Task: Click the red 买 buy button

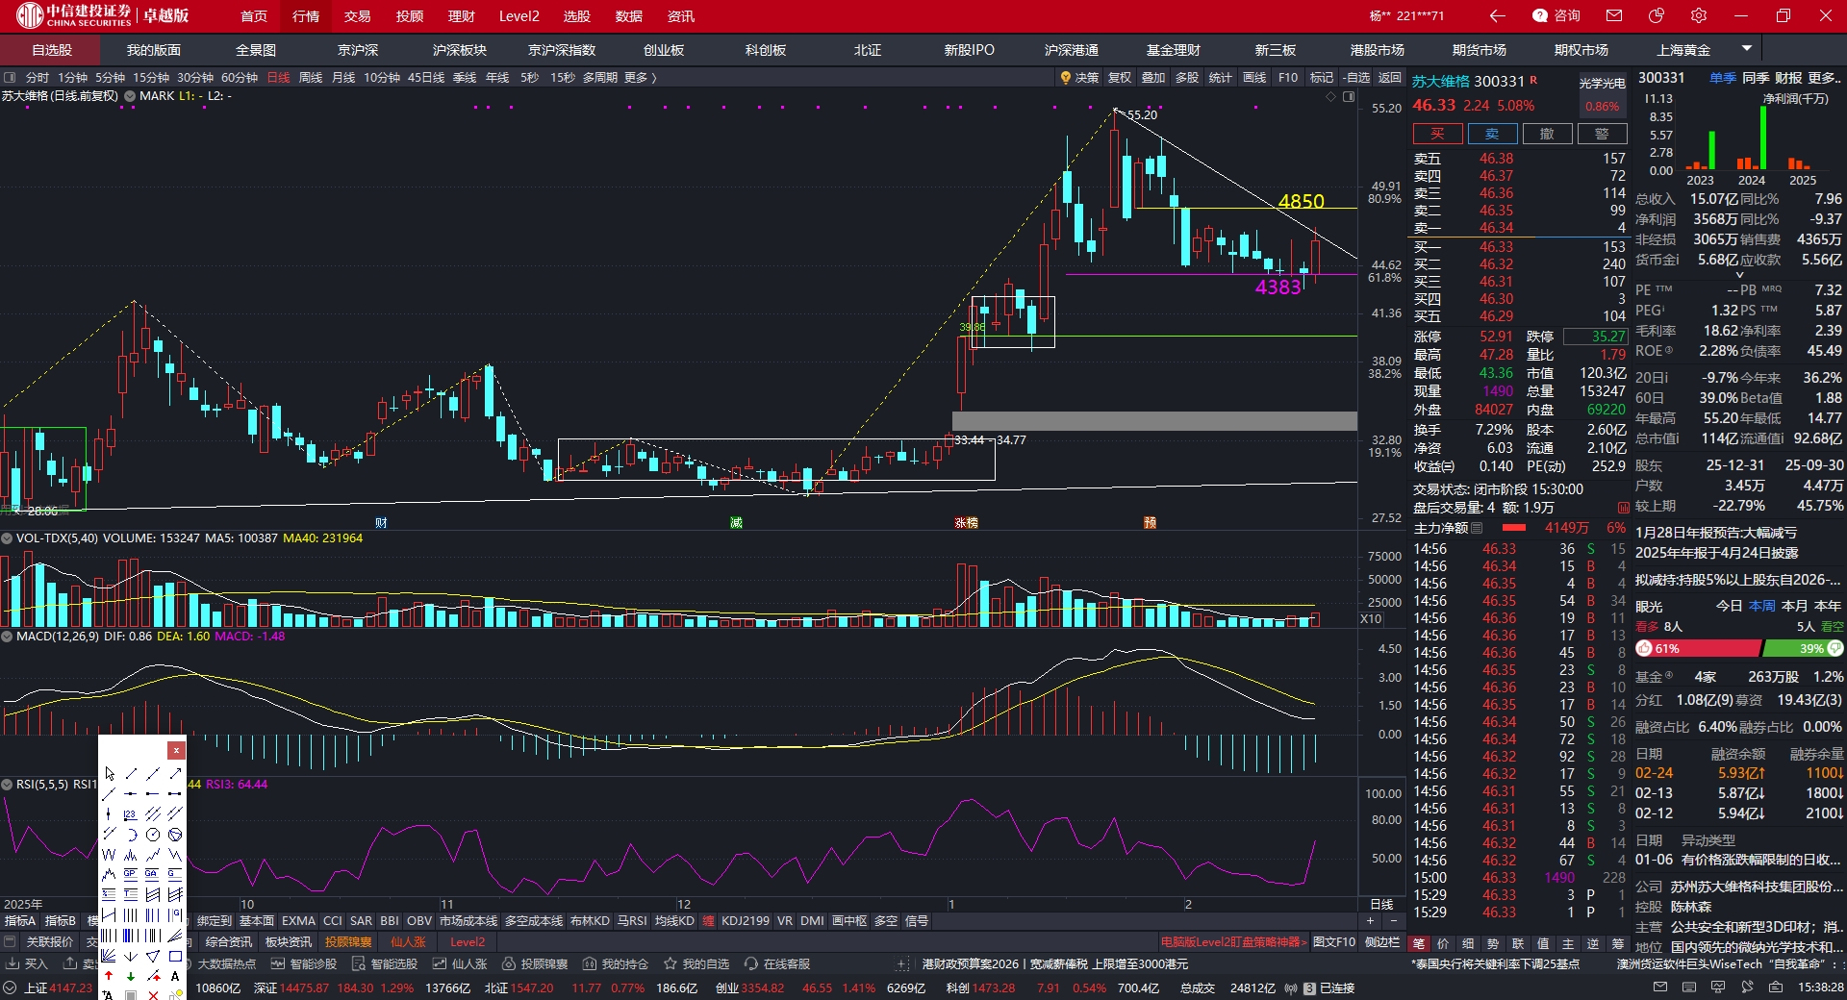Action: 1437,134
